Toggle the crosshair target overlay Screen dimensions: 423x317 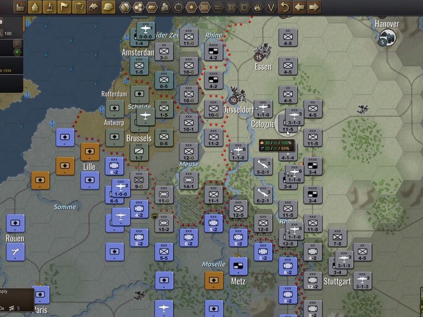click(x=178, y=7)
